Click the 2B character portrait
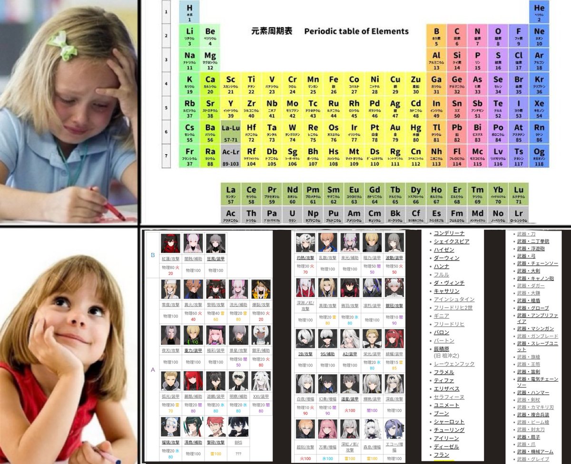 (305, 338)
